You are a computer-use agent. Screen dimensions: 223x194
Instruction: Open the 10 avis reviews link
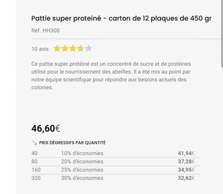[40, 49]
